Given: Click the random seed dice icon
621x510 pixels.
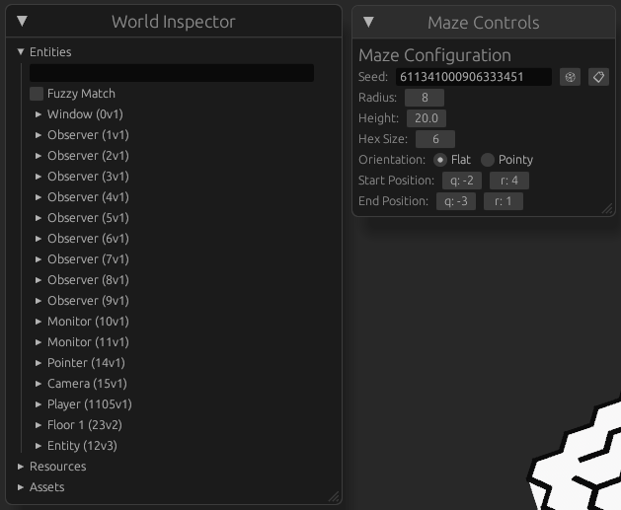Looking at the screenshot, I should pyautogui.click(x=570, y=77).
